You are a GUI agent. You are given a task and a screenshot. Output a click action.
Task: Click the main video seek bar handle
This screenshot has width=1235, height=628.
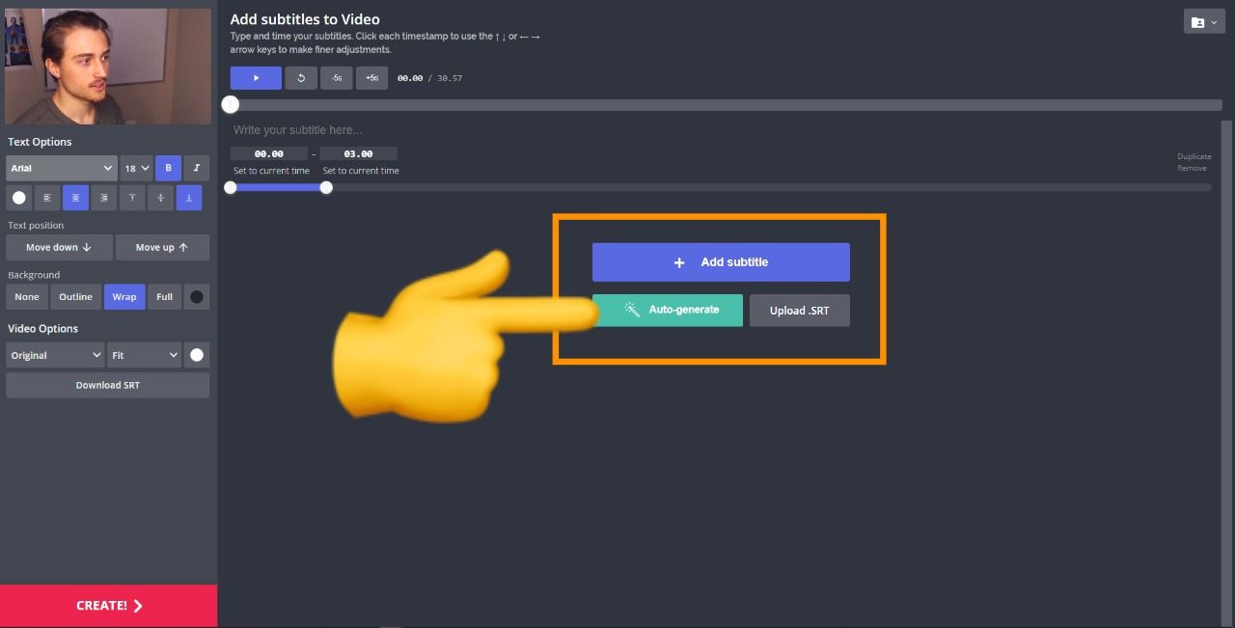(x=231, y=104)
